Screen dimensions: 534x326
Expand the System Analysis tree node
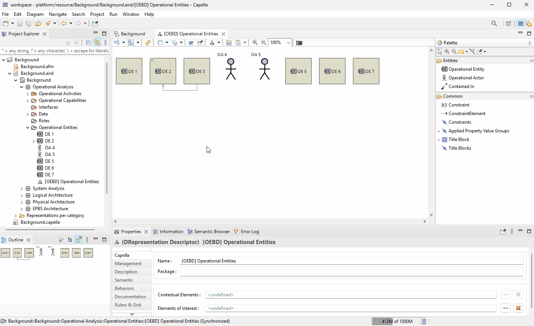coord(21,188)
